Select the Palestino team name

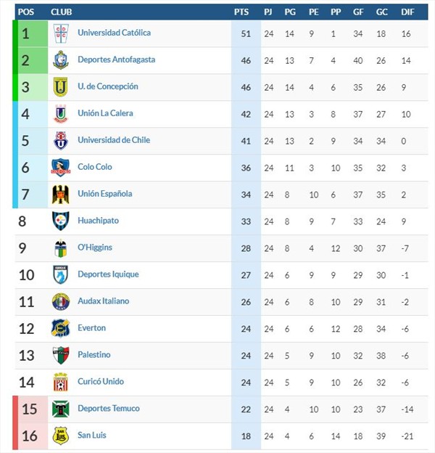click(x=94, y=355)
